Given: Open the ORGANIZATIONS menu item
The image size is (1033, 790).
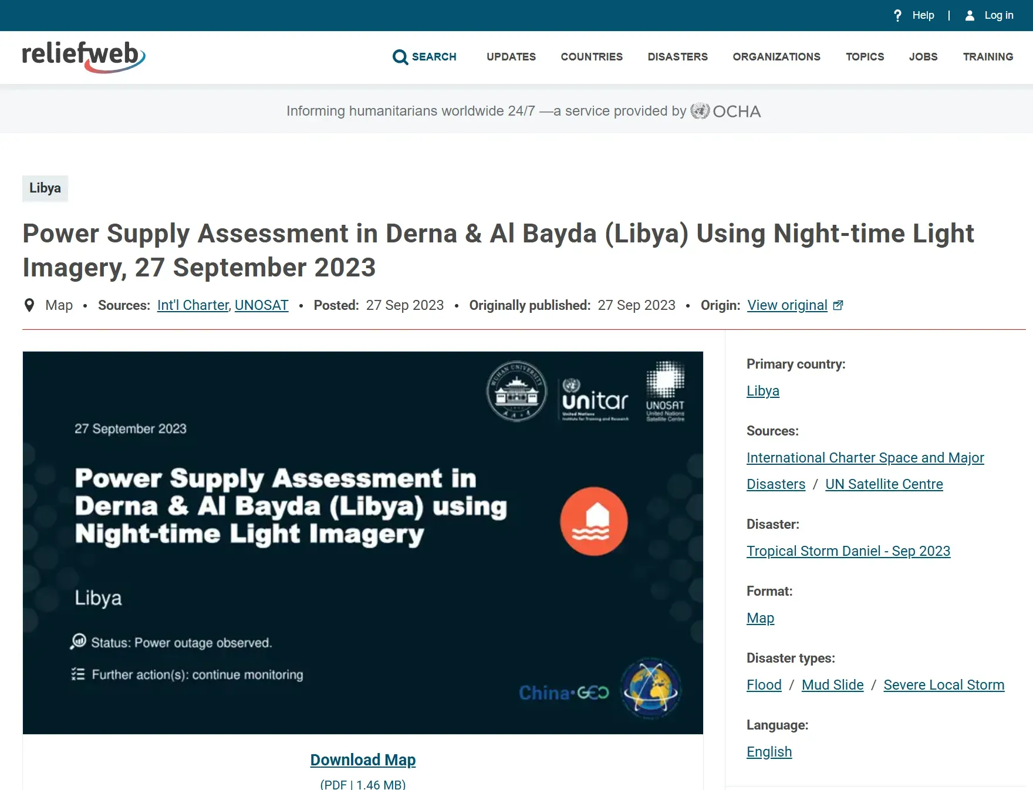Looking at the screenshot, I should [777, 57].
